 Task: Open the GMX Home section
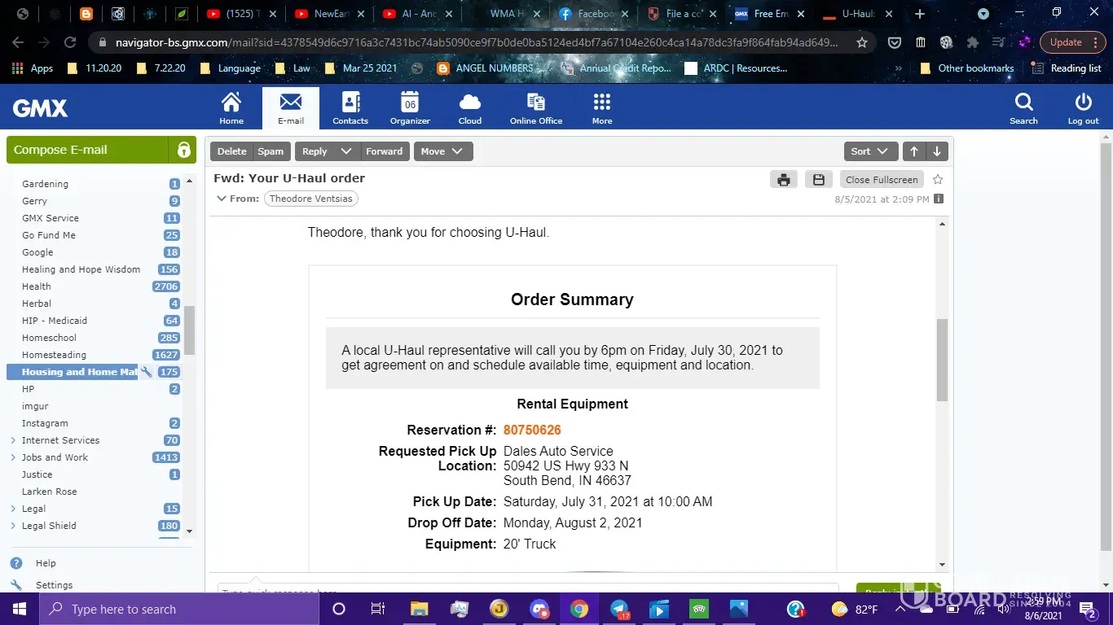click(231, 108)
